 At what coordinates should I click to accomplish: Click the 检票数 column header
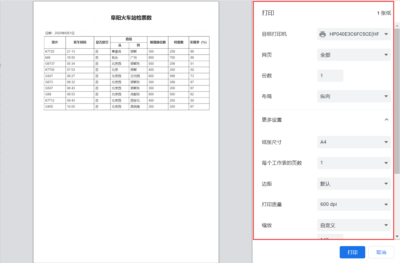tap(178, 42)
